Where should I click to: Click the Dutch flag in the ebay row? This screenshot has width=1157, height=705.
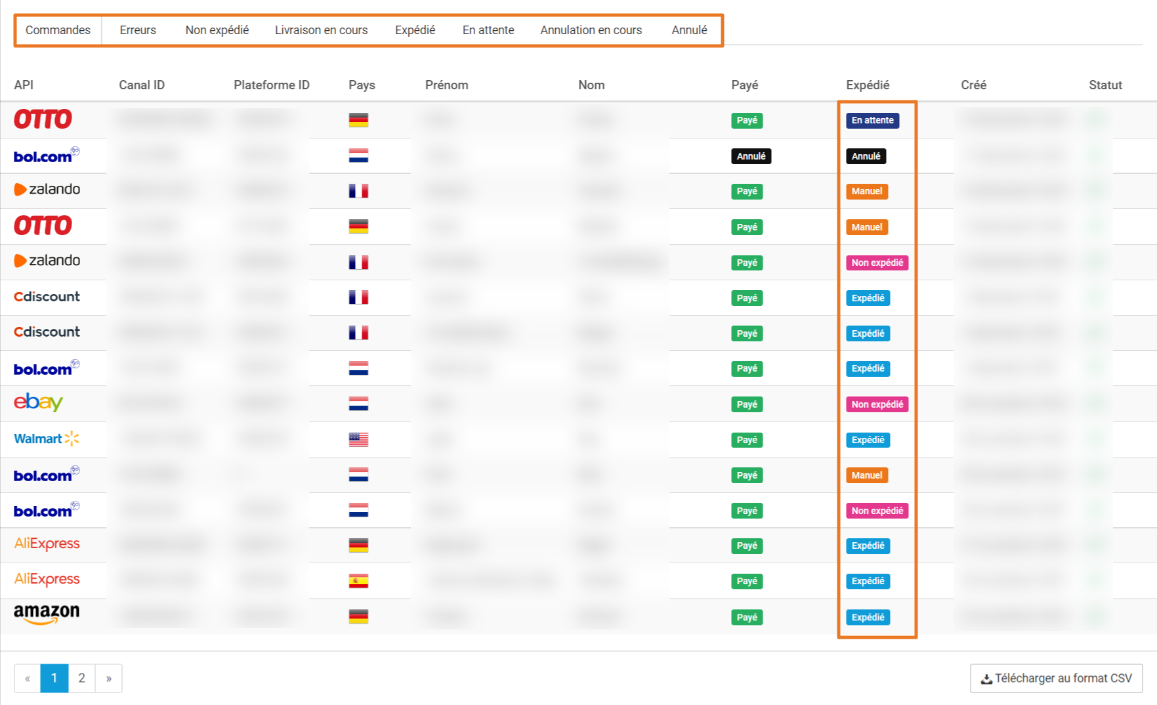point(358,404)
